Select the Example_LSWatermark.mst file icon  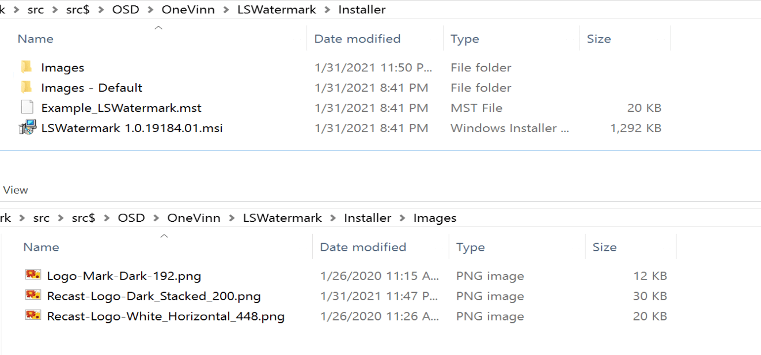26,107
